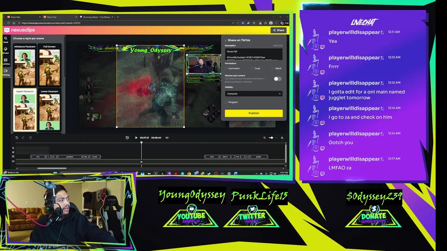Click the Share button

click(x=279, y=30)
